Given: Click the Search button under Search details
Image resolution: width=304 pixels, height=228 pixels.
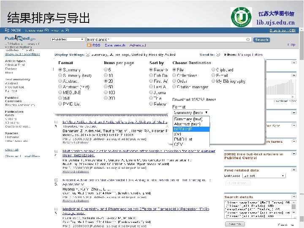Looking at the screenshot, I should tap(235, 224).
